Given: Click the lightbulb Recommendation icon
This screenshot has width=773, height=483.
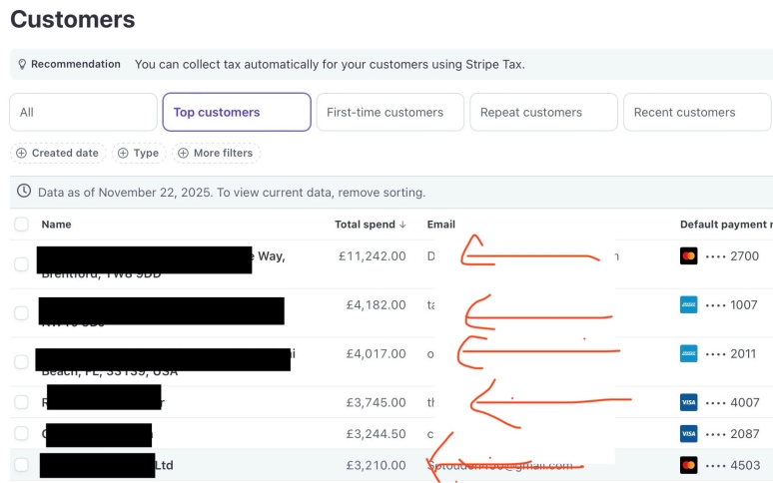Looking at the screenshot, I should click(x=22, y=65).
